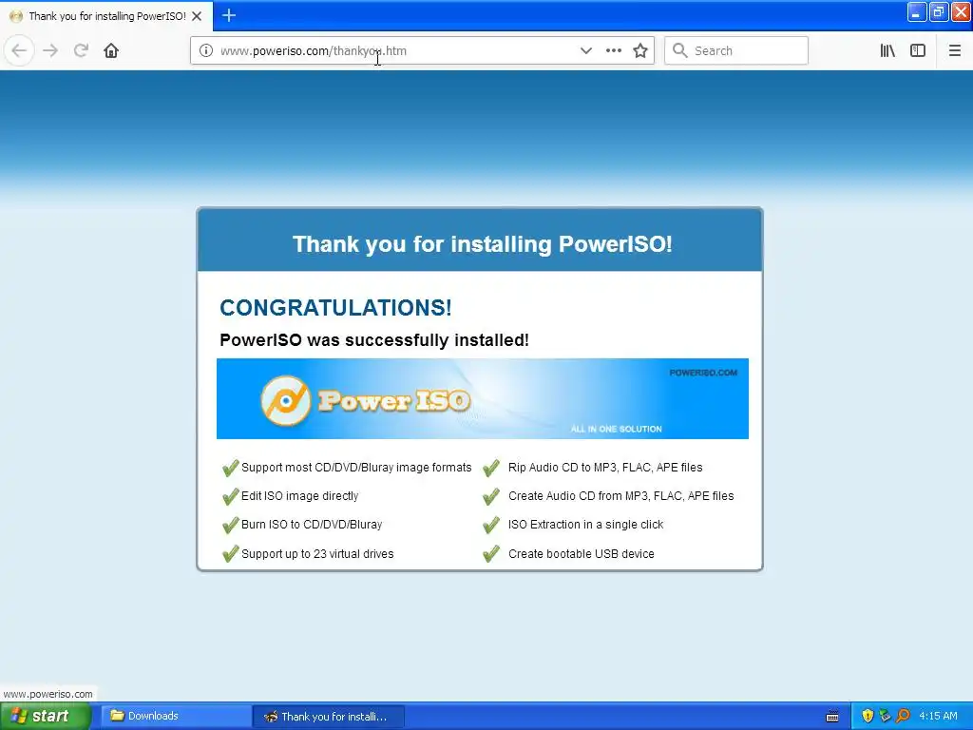Screen dimensions: 973x730
Task: Click checkmark beside 'Create Audio CD from MP3'
Action: (491, 496)
